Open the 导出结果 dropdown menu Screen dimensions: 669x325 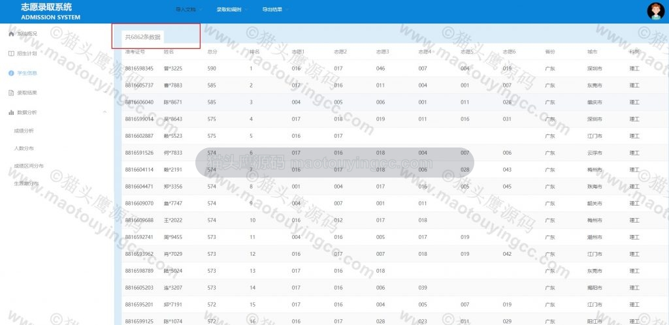[x=275, y=9]
